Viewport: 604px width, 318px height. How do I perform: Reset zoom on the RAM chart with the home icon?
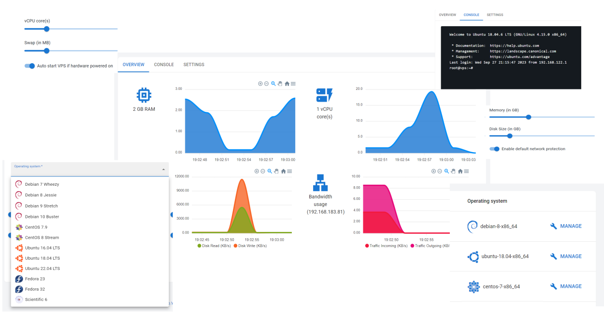(x=287, y=84)
